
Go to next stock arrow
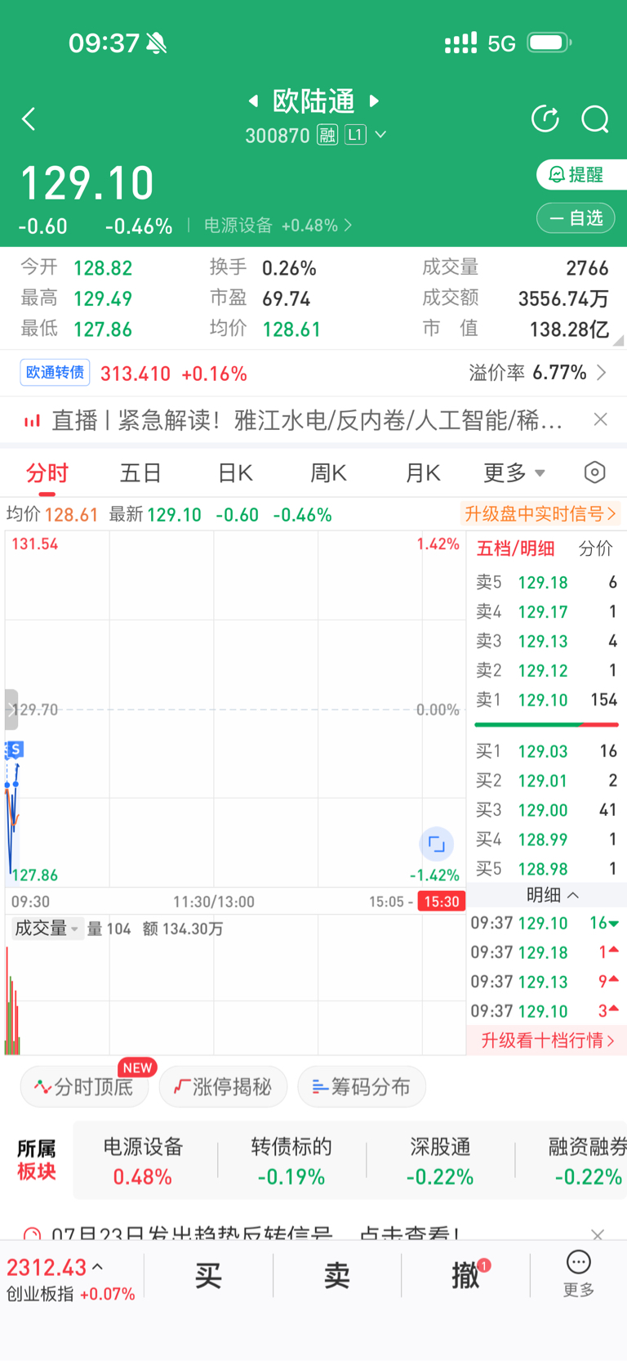coord(374,101)
